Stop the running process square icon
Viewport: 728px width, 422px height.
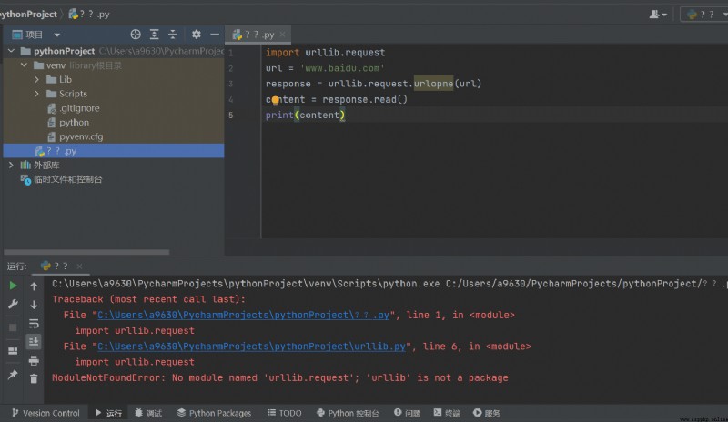pyautogui.click(x=13, y=327)
